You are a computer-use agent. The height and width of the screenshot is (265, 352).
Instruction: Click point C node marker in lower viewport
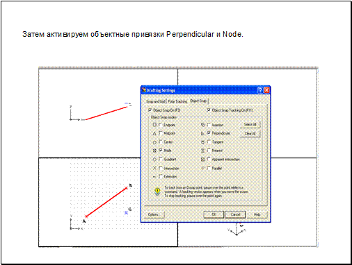(x=127, y=213)
